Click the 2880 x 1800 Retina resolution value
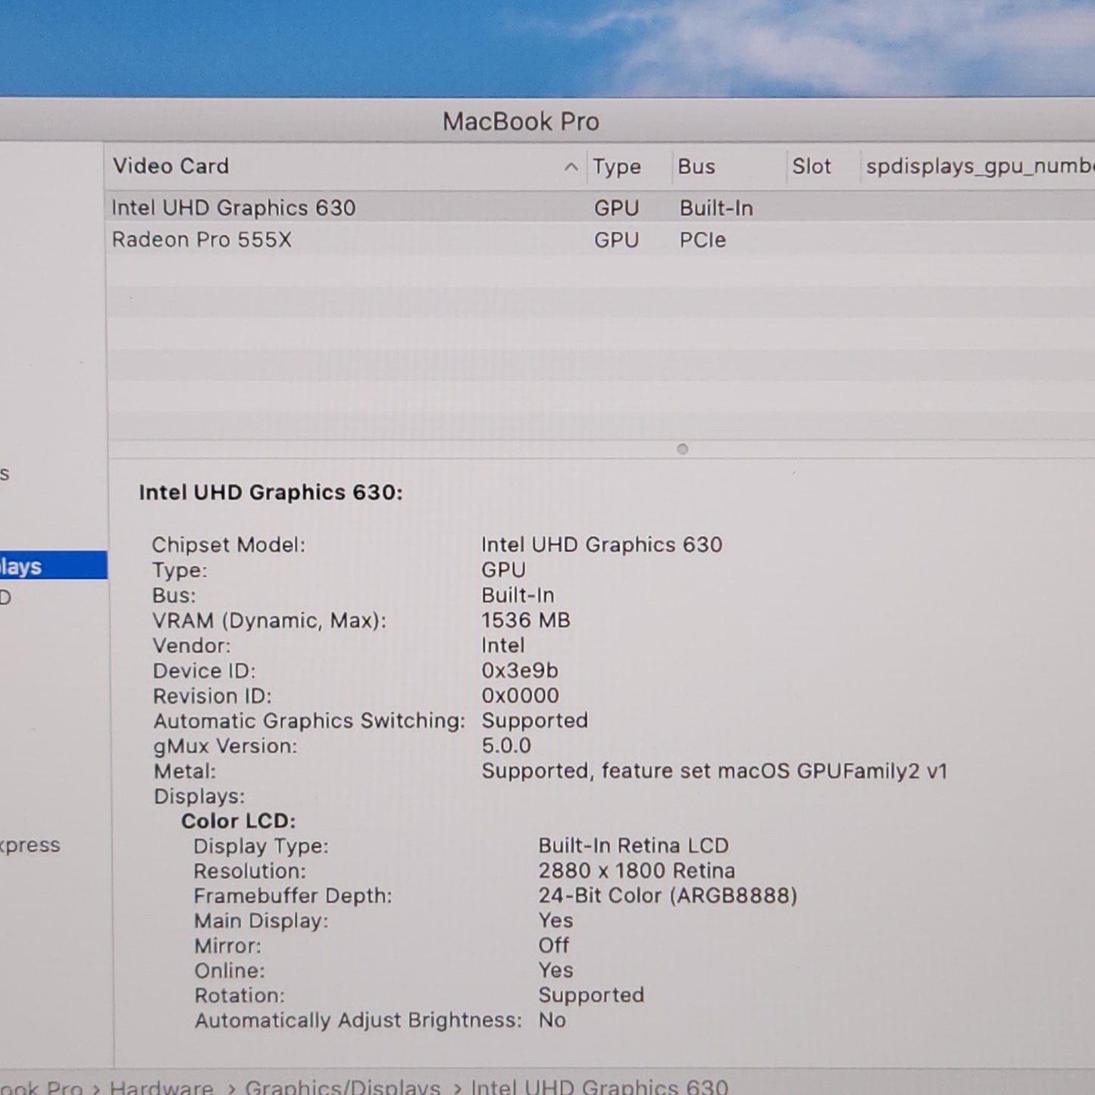1095x1095 pixels. pyautogui.click(x=636, y=871)
